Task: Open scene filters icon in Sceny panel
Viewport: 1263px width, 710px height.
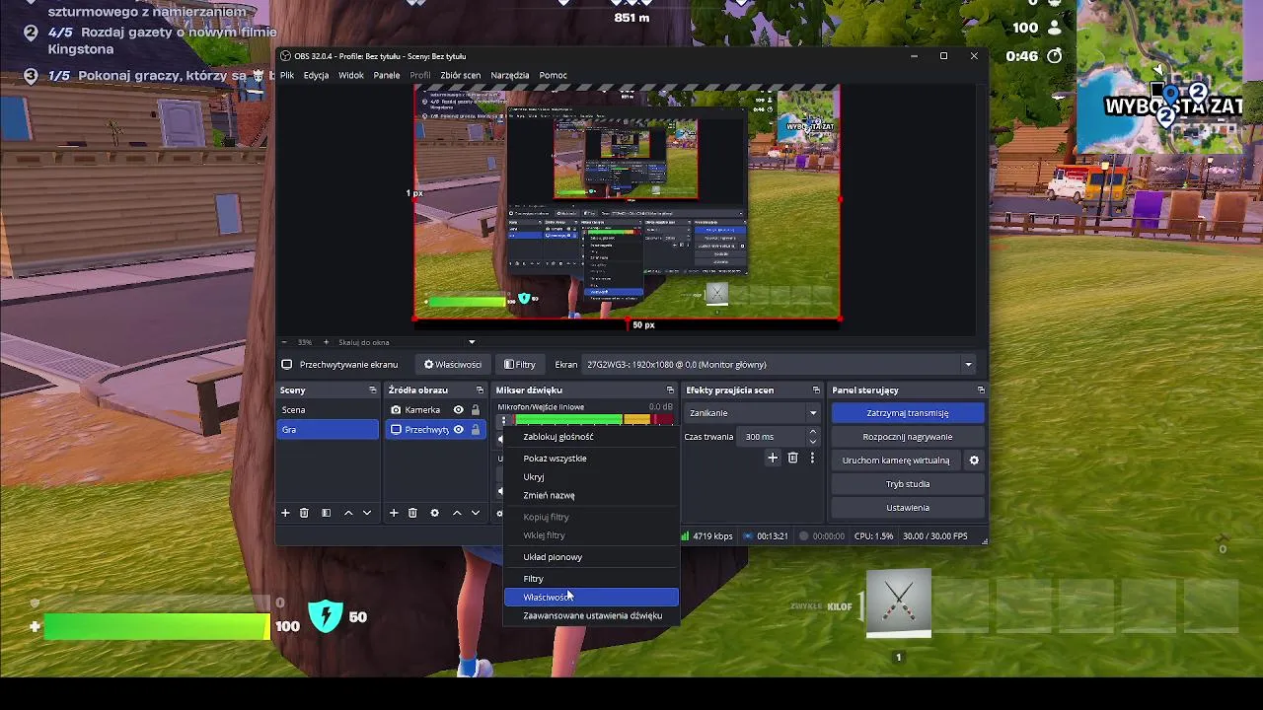Action: click(x=326, y=513)
